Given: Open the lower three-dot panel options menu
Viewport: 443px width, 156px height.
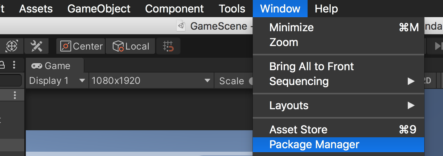Looking at the screenshot, I should (15, 96).
